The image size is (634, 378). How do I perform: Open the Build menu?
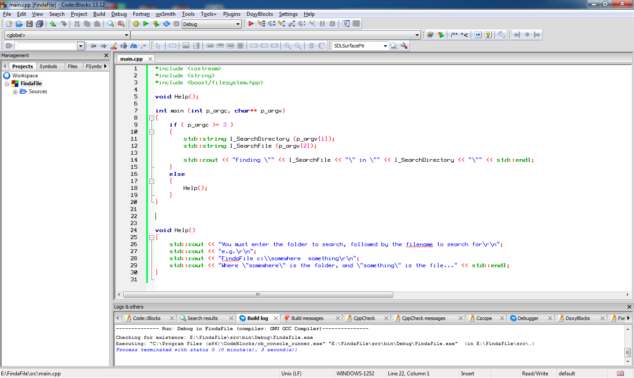pos(99,14)
